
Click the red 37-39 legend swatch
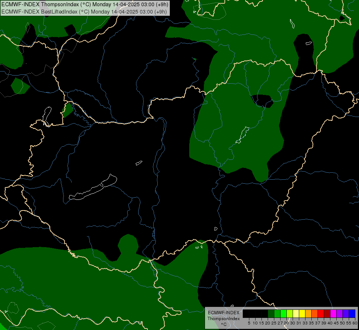[x=321, y=313]
